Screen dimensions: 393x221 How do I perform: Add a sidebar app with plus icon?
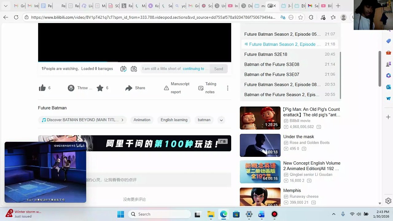point(388,117)
